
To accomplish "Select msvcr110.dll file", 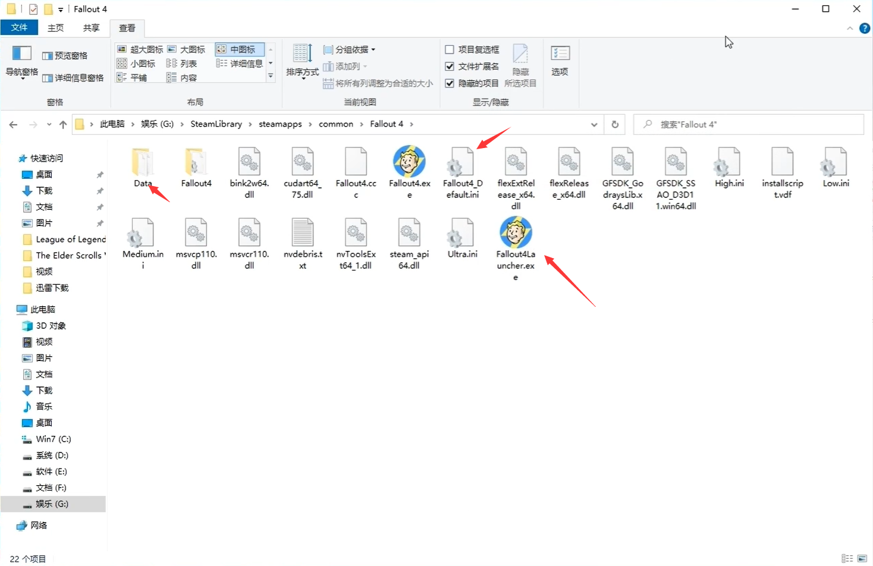I will point(249,243).
